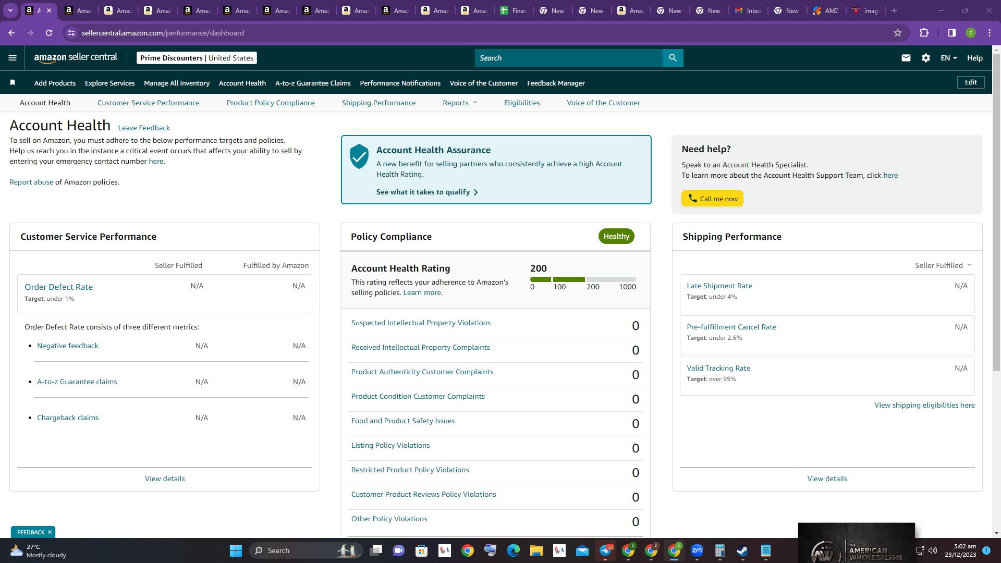The height and width of the screenshot is (563, 1001).
Task: Open the Chrome profile avatar
Action: [971, 33]
